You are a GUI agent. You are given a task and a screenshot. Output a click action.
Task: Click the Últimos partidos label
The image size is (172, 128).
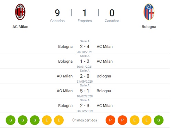pos(85,120)
